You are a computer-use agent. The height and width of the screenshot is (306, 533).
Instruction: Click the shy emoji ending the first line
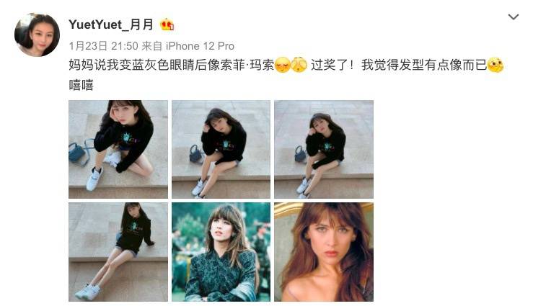click(x=495, y=65)
